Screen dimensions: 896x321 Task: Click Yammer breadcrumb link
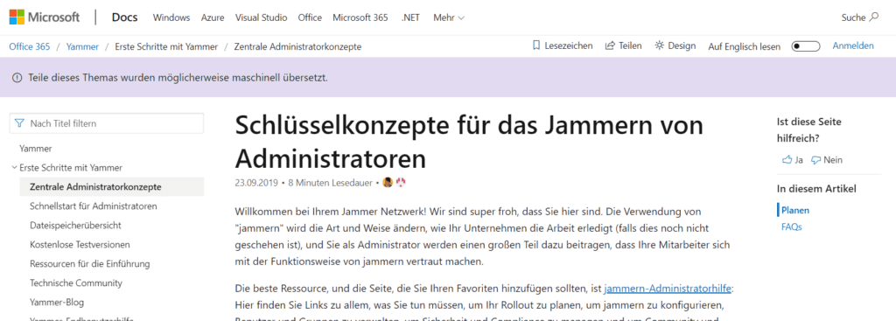point(82,46)
